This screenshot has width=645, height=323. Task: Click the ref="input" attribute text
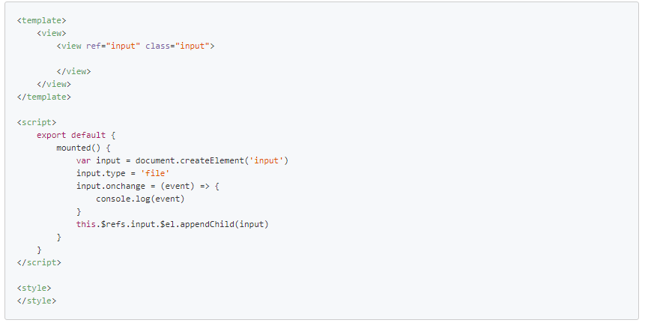[x=113, y=46]
